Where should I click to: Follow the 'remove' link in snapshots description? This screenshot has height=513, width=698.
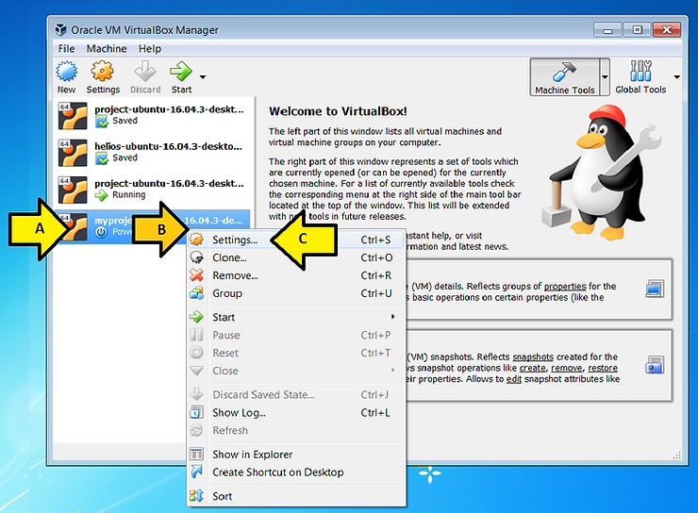tap(566, 368)
